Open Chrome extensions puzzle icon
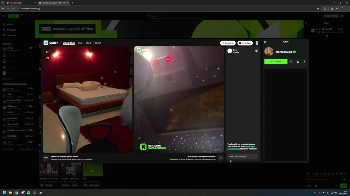The width and height of the screenshot is (350, 196). [x=325, y=8]
